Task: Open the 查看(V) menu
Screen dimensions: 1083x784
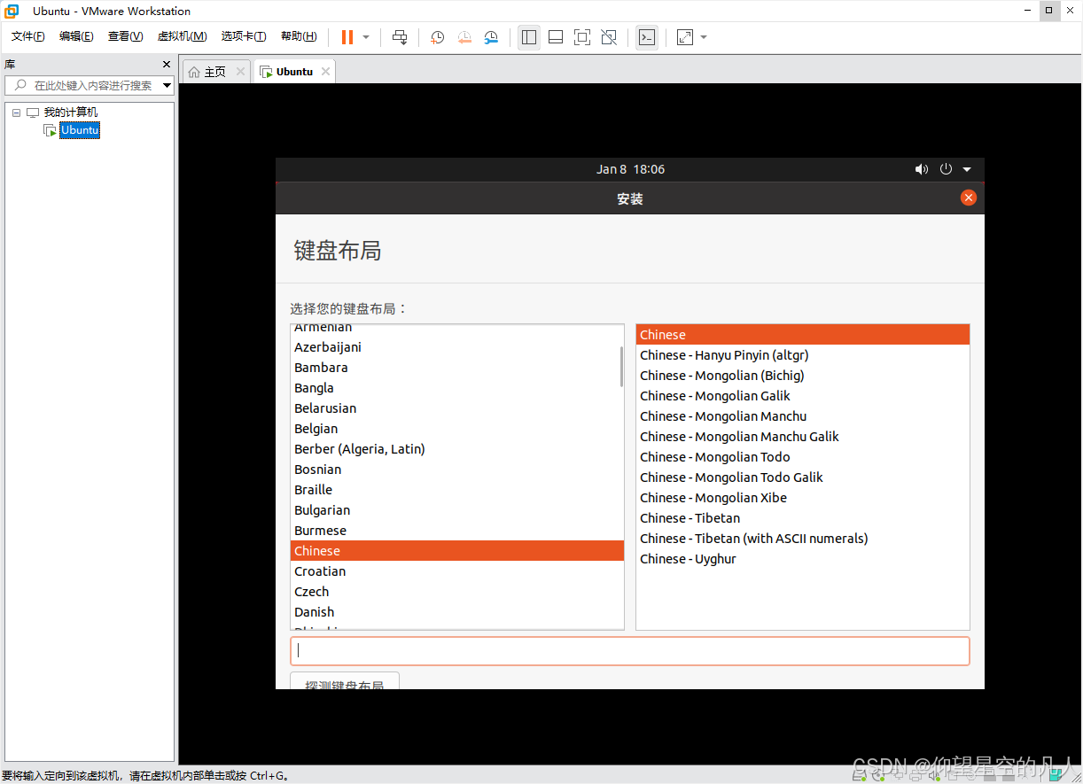Action: [125, 36]
